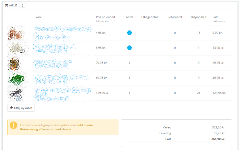Click the product name link in the 4,95 kr. row

pyautogui.click(x=63, y=33)
